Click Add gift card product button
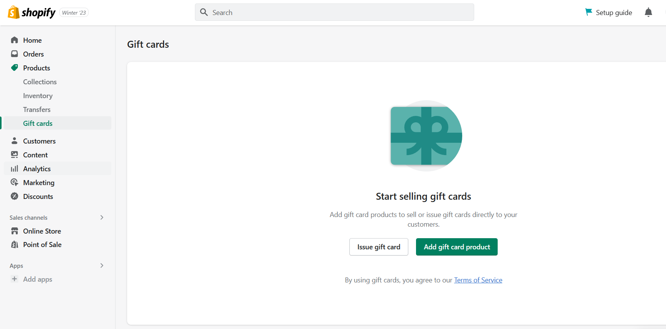The height and width of the screenshot is (329, 666). point(457,247)
